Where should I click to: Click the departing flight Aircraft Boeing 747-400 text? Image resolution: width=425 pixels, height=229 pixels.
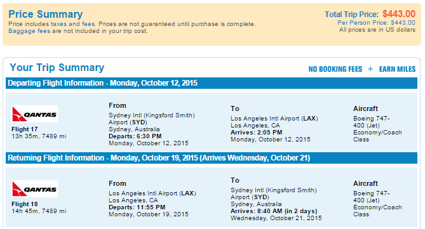click(x=372, y=122)
